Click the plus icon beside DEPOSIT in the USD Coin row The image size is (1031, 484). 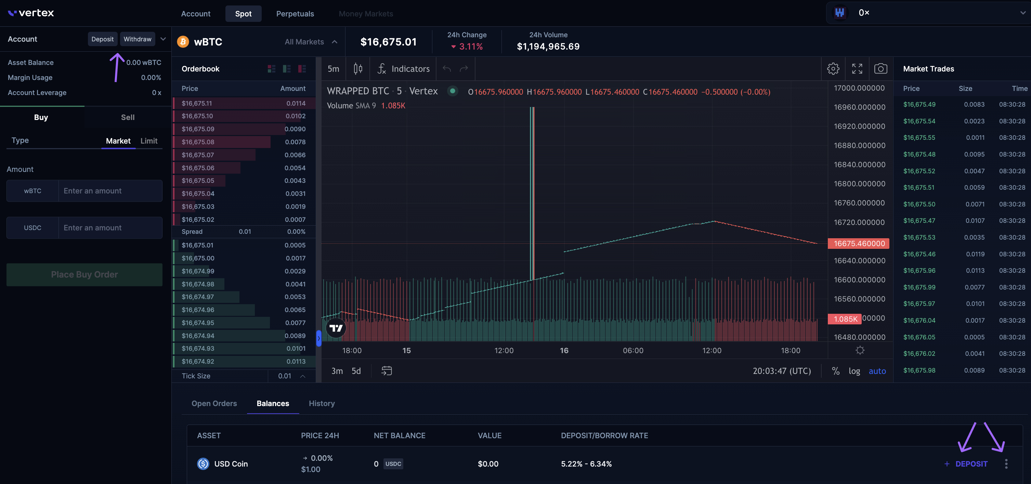click(947, 464)
